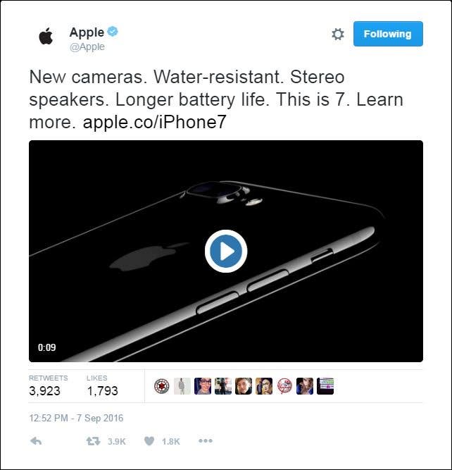
Task: Open the Apple display name
Action: (87, 32)
